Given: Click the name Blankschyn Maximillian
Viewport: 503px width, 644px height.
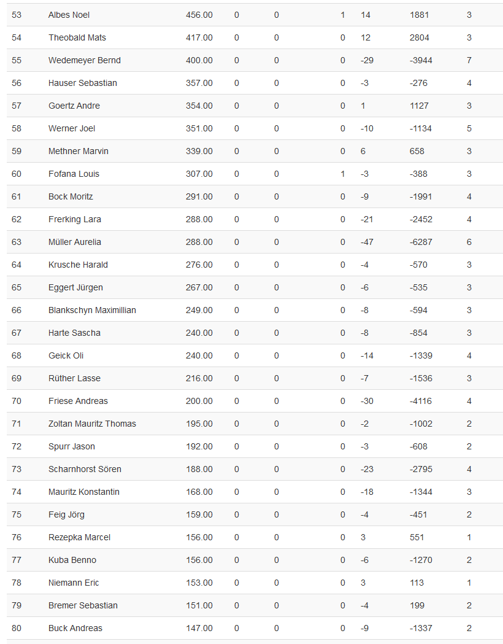Looking at the screenshot, I should click(92, 310).
